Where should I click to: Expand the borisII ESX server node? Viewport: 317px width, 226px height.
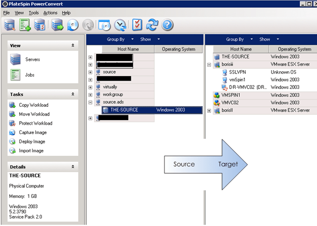point(210,110)
